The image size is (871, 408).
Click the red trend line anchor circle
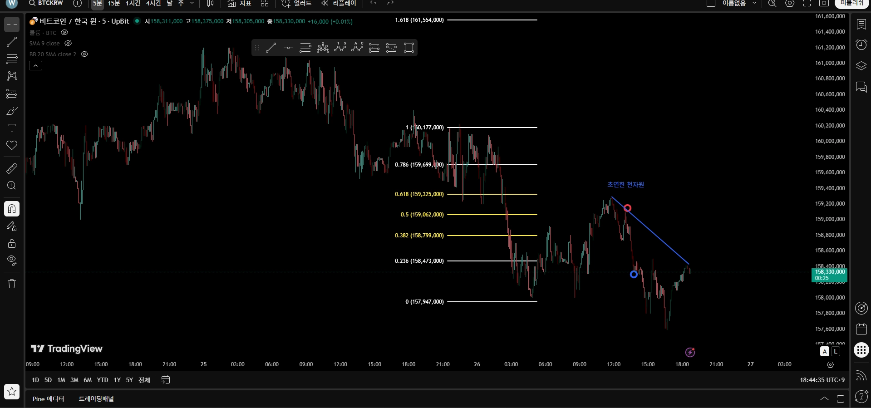point(627,208)
